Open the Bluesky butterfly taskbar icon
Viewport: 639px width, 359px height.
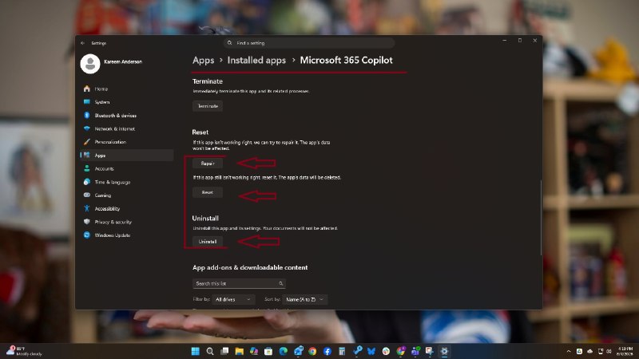[371, 351]
